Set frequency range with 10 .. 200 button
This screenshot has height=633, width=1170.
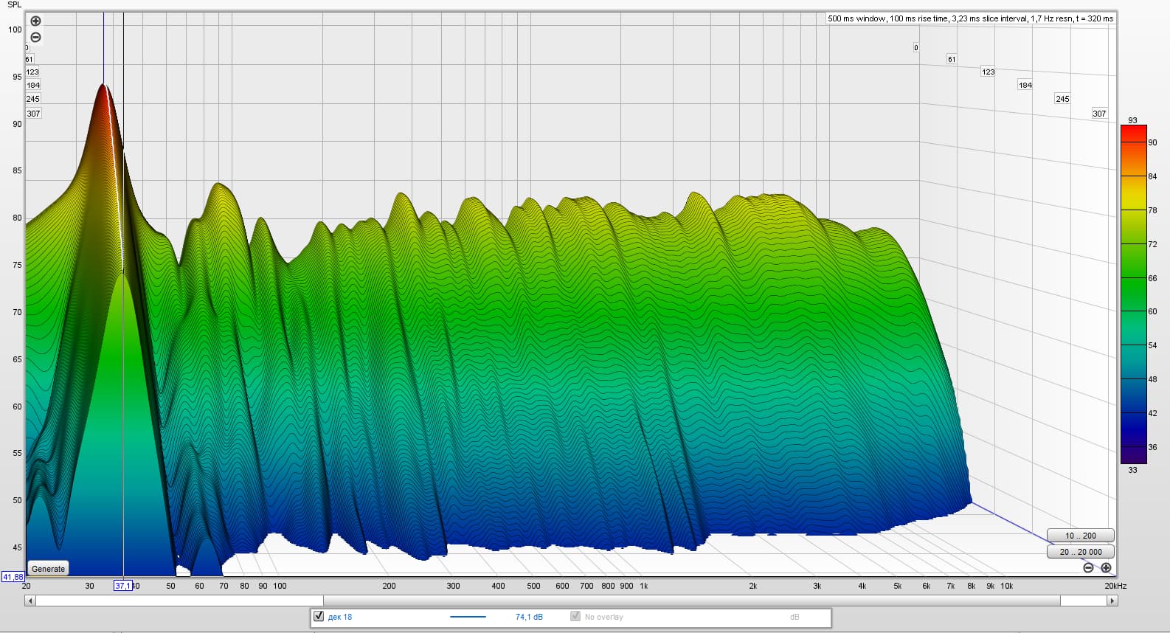(1080, 536)
